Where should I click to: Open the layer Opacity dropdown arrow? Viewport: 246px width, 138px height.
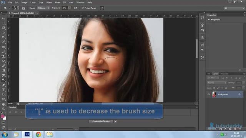(243, 83)
